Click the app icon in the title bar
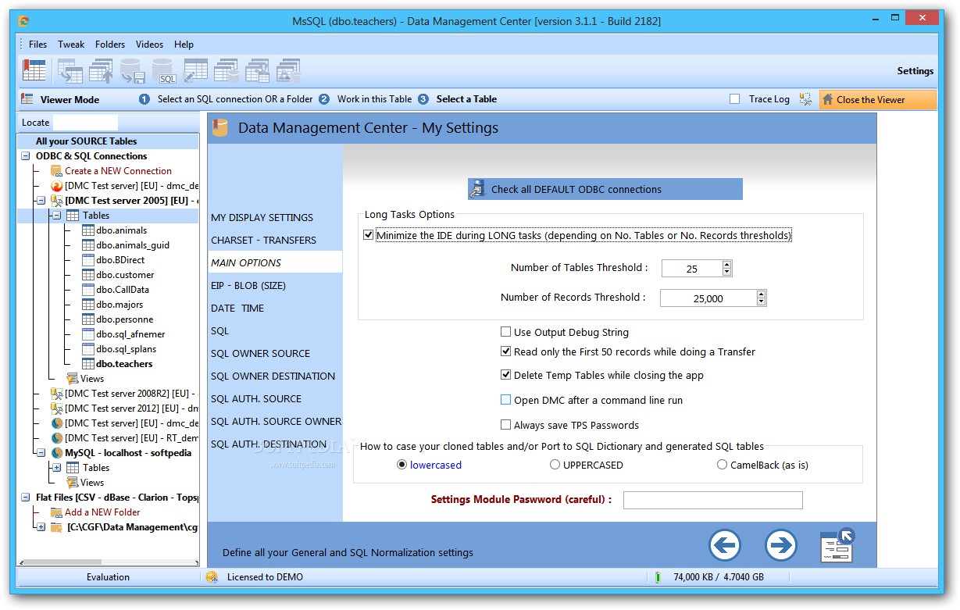The width and height of the screenshot is (960, 610). 24,21
